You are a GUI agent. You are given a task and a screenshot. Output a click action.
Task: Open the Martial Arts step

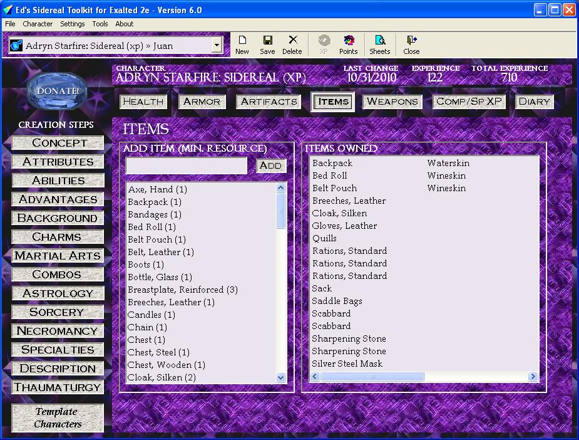pos(58,256)
